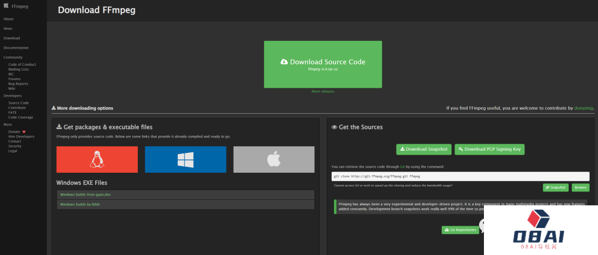Select FATE under Developers
Screen dimensions: 598x255
tap(12, 113)
